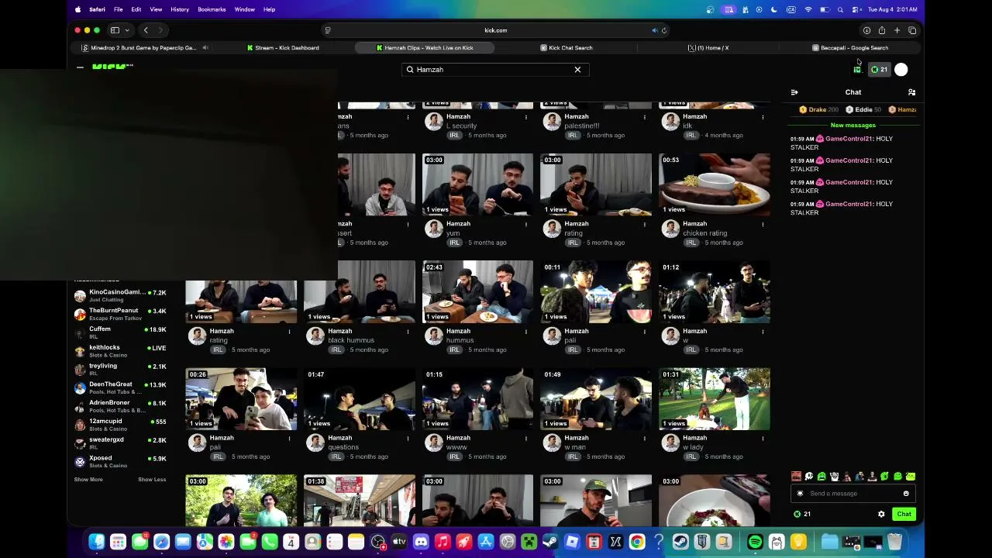The image size is (992, 558).
Task: Click Show More in recommended channels
Action: pyautogui.click(x=88, y=480)
